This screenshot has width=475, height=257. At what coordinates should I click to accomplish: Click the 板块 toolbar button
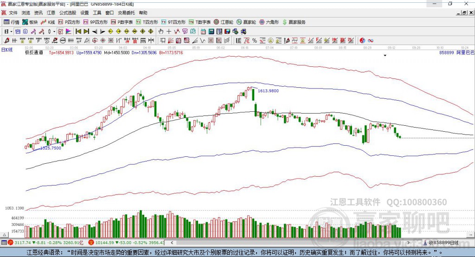click(x=30, y=22)
